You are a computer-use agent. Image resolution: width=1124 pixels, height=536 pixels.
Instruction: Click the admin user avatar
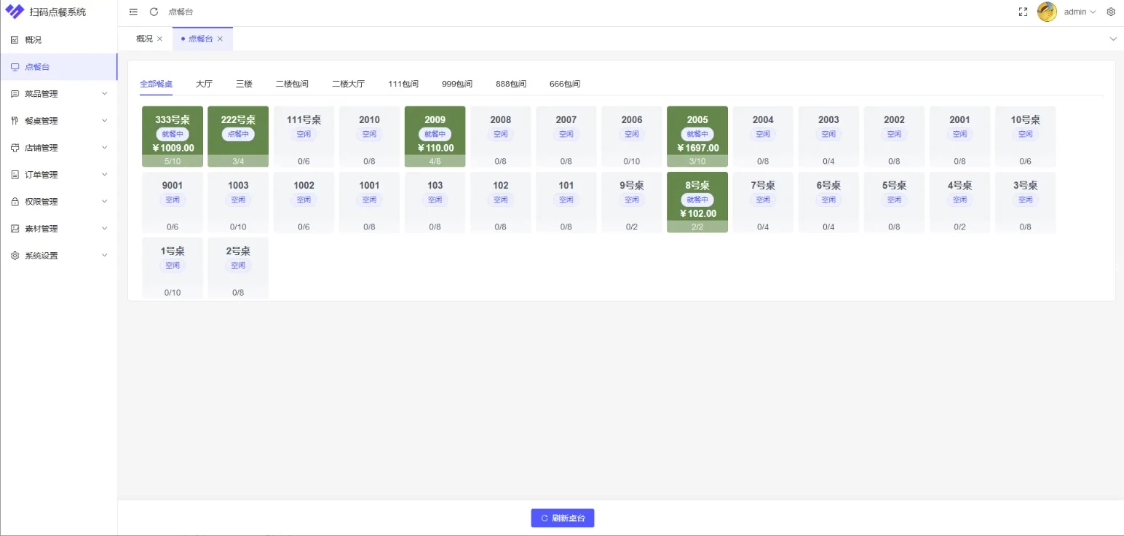tap(1047, 12)
